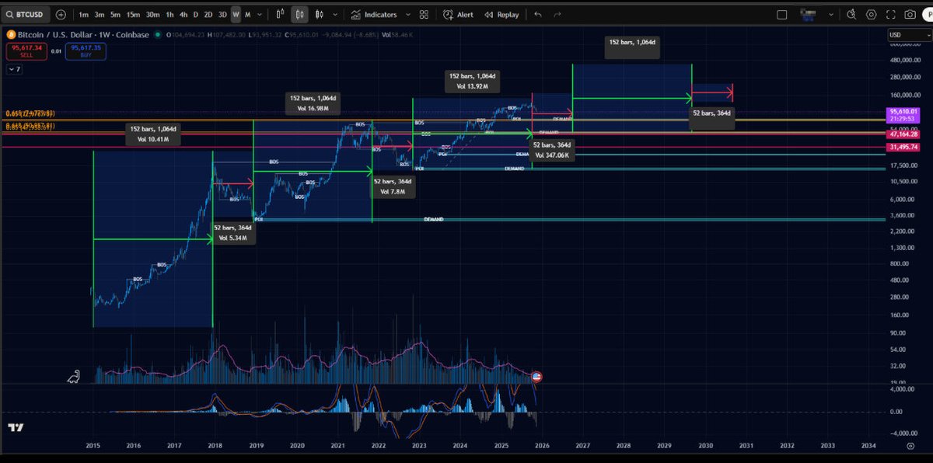Toggle the active W weekly timeframe
Image resolution: width=933 pixels, height=463 pixels.
point(236,15)
